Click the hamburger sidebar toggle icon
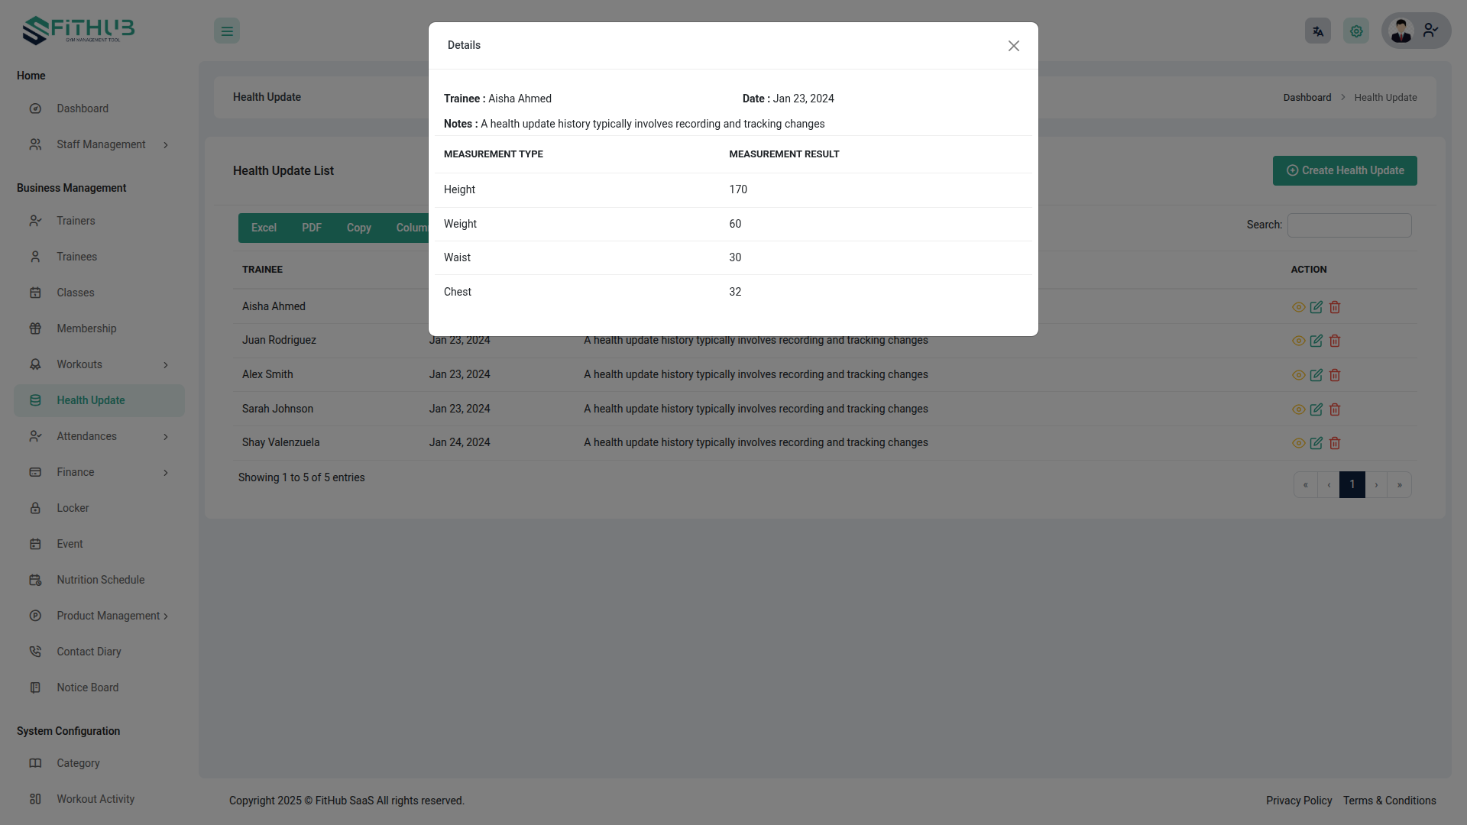 point(227,31)
